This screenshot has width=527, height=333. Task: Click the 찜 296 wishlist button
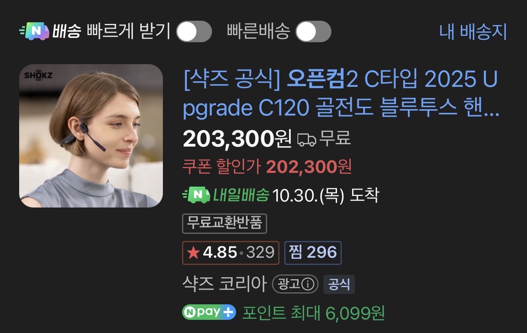coord(313,253)
